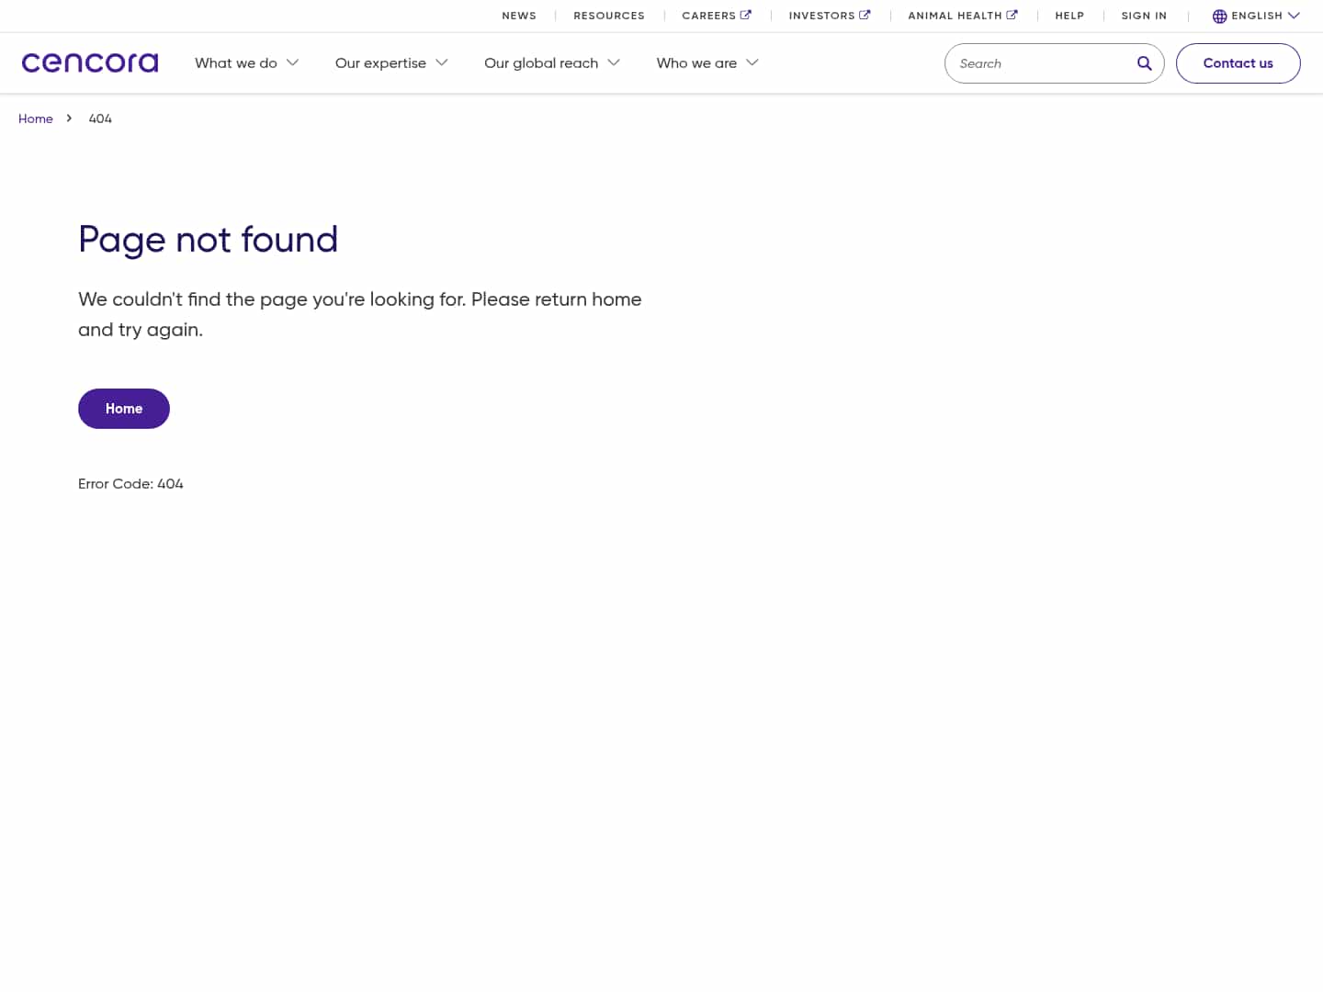
Task: Expand the Our expertise chevron
Action: [x=442, y=62]
